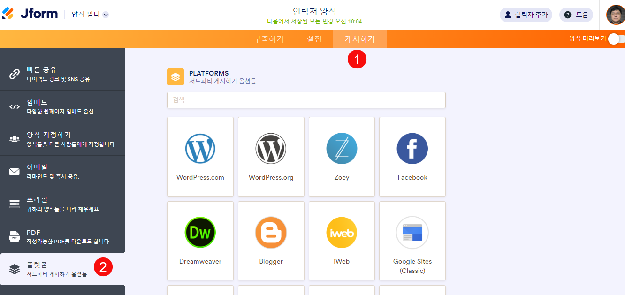Click the PDF file icon in sidebar
This screenshot has height=295, width=625.
(x=15, y=236)
